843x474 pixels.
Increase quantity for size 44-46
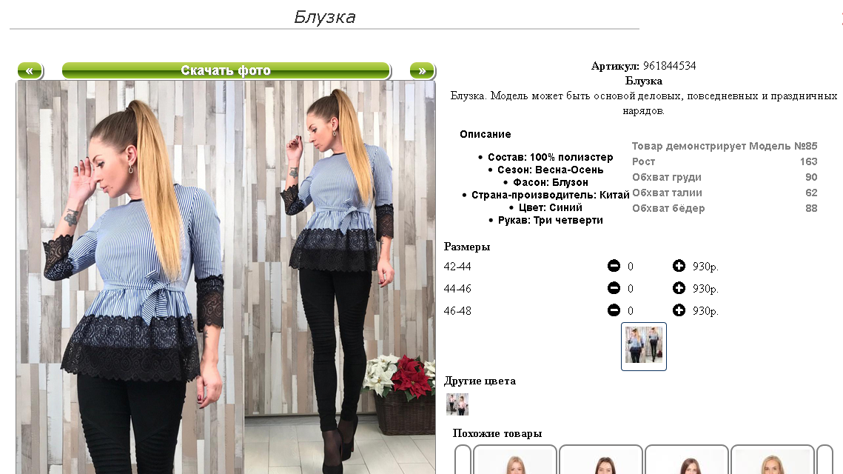point(679,288)
